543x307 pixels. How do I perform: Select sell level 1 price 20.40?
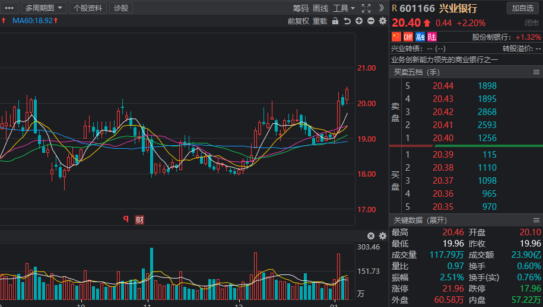click(x=443, y=138)
